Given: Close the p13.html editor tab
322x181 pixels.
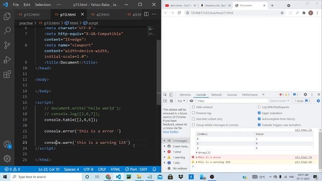Looking at the screenshot, I should 83,15.
